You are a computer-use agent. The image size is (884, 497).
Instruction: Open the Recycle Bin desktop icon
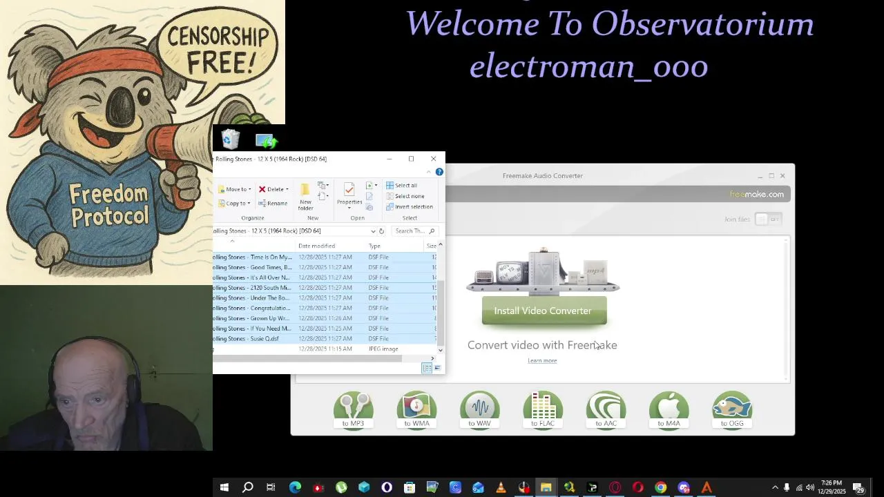(x=231, y=139)
